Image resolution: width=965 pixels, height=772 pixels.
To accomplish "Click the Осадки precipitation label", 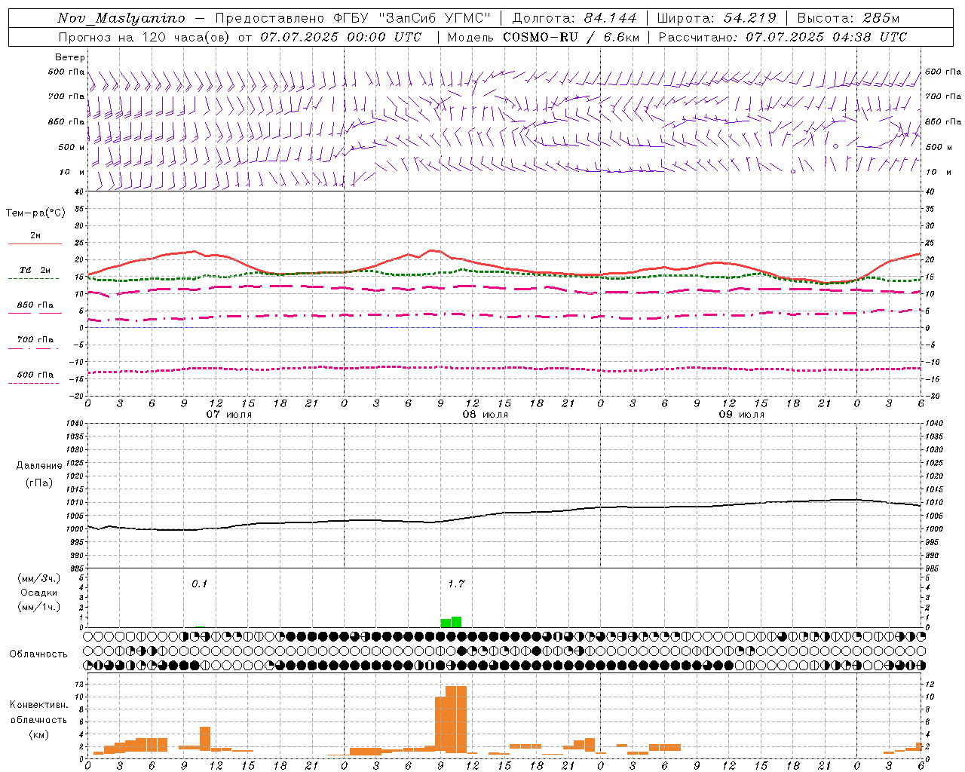I will (x=39, y=593).
